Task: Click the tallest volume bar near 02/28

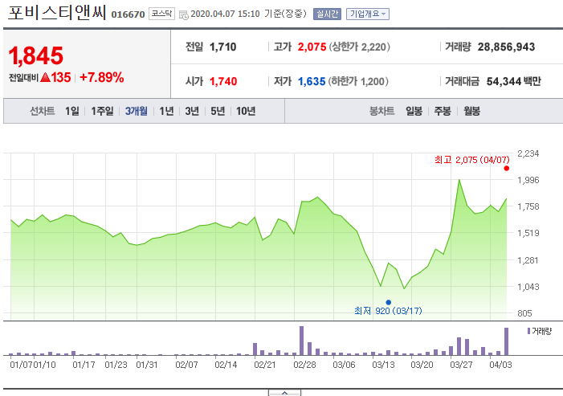Action: click(302, 341)
